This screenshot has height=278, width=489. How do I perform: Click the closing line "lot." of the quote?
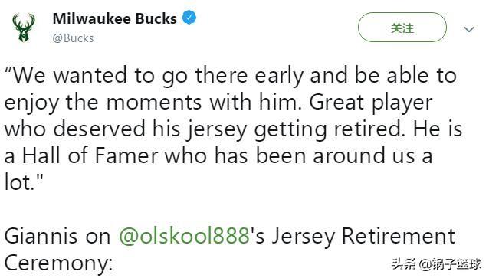(x=23, y=182)
